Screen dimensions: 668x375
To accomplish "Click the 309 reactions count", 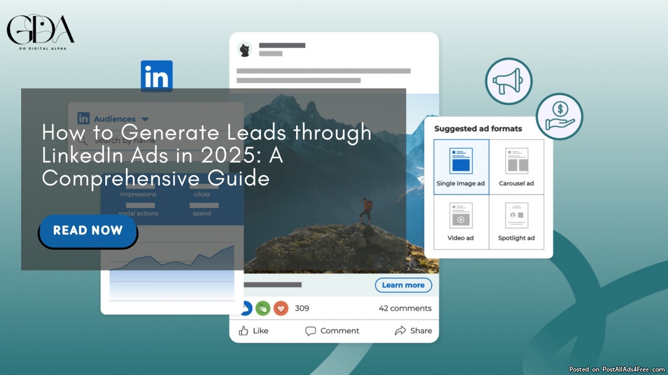I will [302, 308].
